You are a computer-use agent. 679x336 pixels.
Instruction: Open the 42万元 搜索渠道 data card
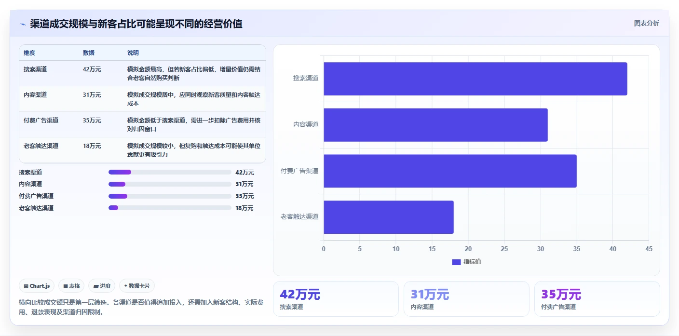(336, 299)
